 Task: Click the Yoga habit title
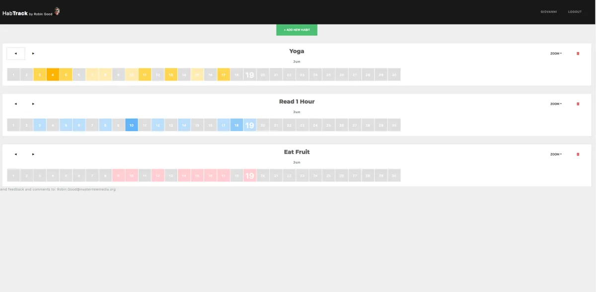pos(297,51)
